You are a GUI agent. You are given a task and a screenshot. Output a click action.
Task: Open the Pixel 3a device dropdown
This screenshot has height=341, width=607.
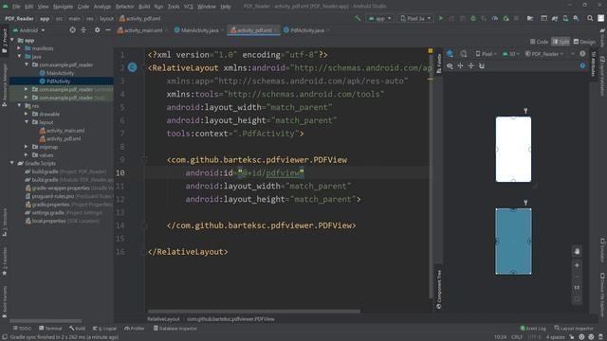click(415, 19)
